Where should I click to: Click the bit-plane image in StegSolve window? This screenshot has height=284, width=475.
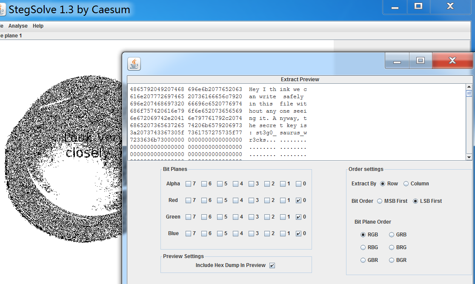[63, 159]
